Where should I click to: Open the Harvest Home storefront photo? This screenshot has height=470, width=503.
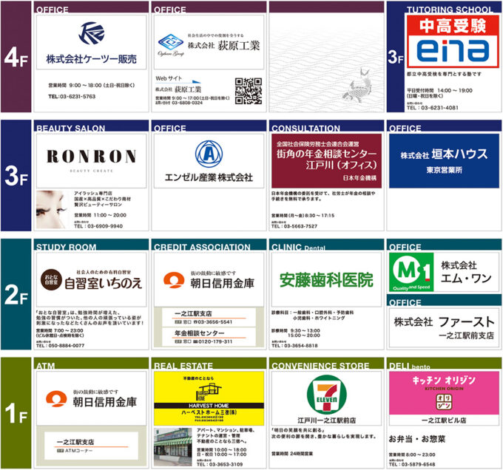[x=173, y=447]
